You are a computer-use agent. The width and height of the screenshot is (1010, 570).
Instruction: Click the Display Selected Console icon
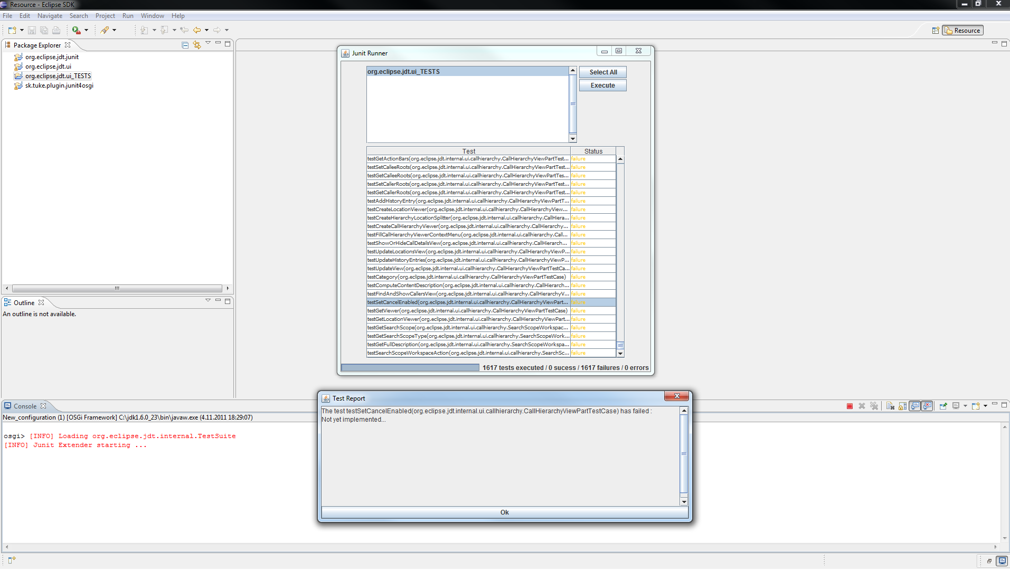click(956, 406)
